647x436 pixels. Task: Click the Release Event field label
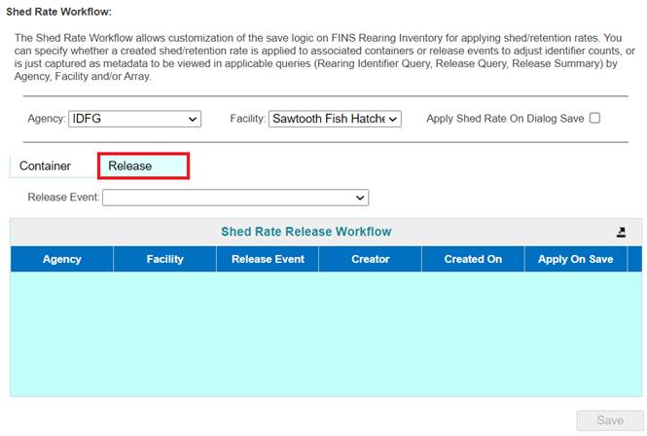tap(63, 198)
